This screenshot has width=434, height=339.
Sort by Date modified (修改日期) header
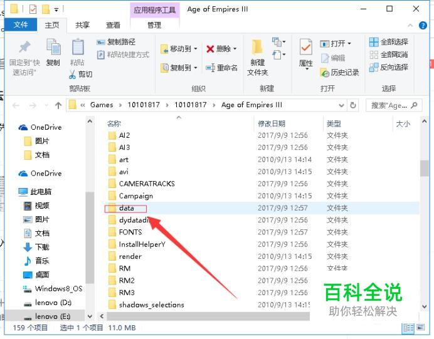click(271, 123)
